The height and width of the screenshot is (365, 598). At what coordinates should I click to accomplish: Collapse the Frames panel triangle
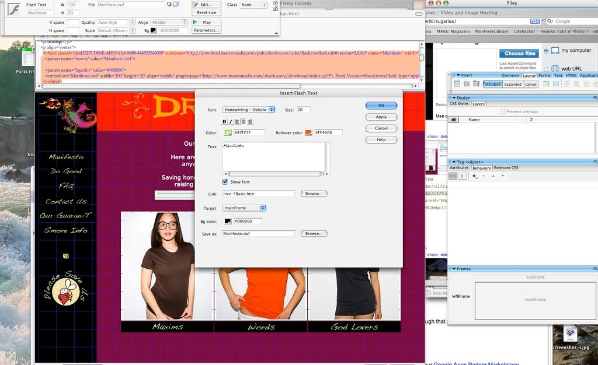(454, 269)
